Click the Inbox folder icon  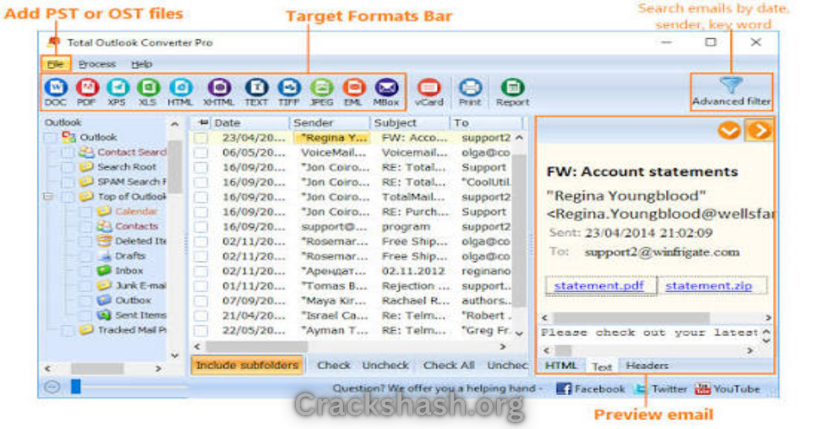tap(104, 270)
